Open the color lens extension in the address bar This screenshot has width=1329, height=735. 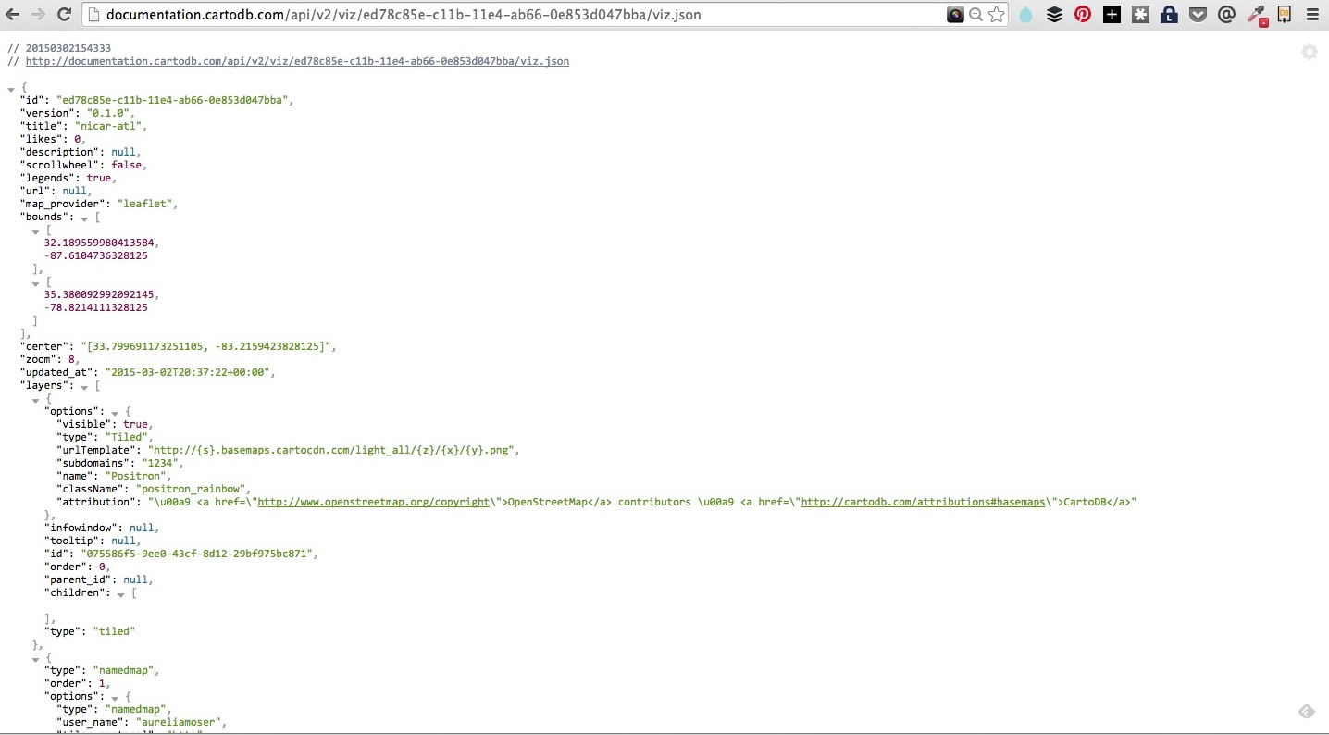click(955, 15)
